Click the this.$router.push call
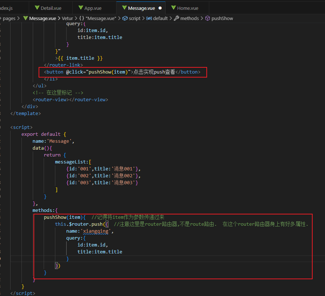The height and width of the screenshot is (296, 325). point(82,224)
